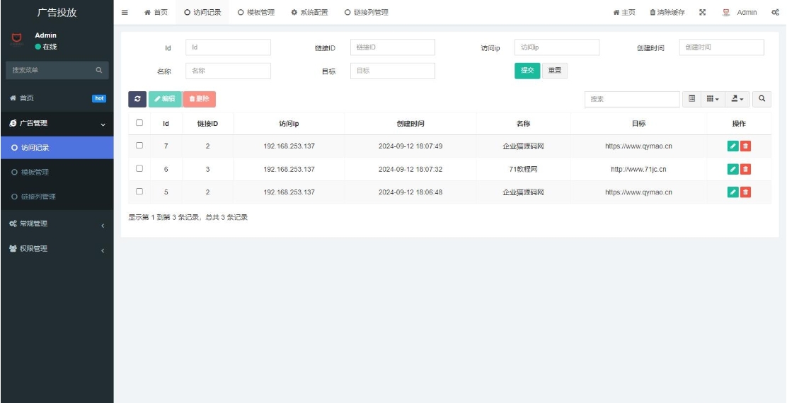Open settings gears icon at top right
787x403 pixels.
click(775, 12)
